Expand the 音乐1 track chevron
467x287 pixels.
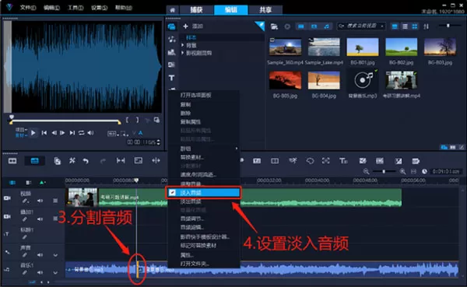(55, 272)
